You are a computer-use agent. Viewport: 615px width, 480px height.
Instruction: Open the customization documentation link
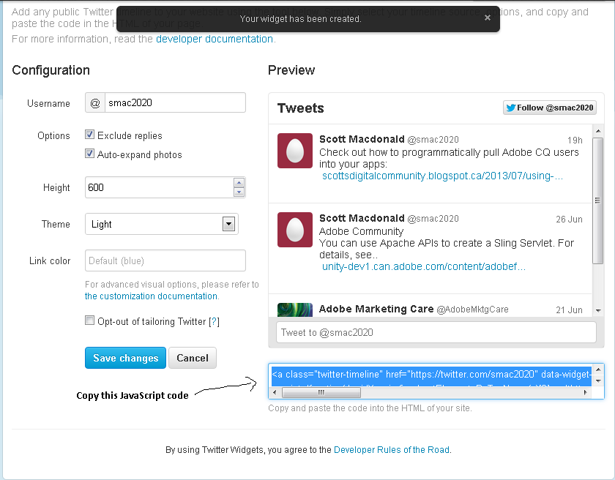[152, 296]
